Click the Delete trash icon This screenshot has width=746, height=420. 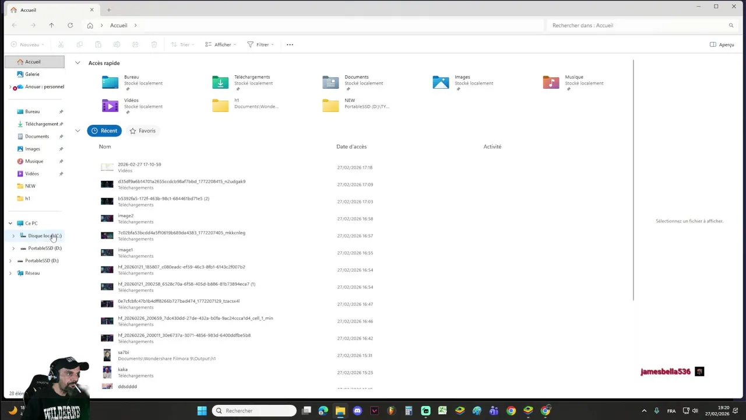pyautogui.click(x=154, y=44)
